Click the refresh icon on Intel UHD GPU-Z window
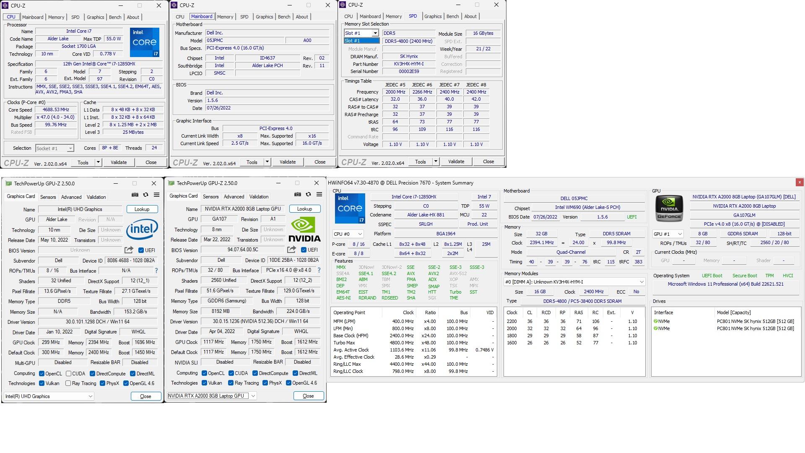The height and width of the screenshot is (453, 805). coord(146,195)
